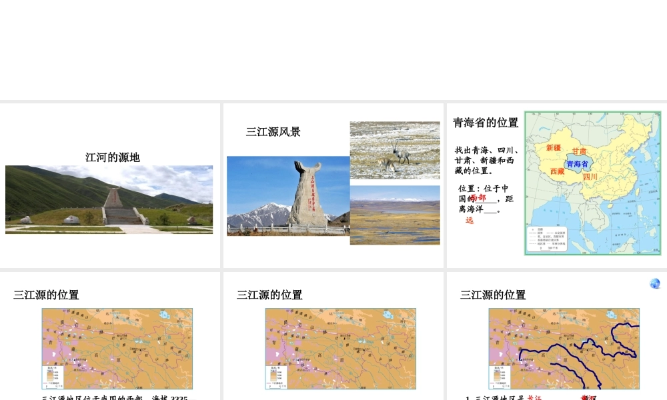Click the China map image
Image resolution: width=667 pixels, height=400 pixels.
[592, 183]
